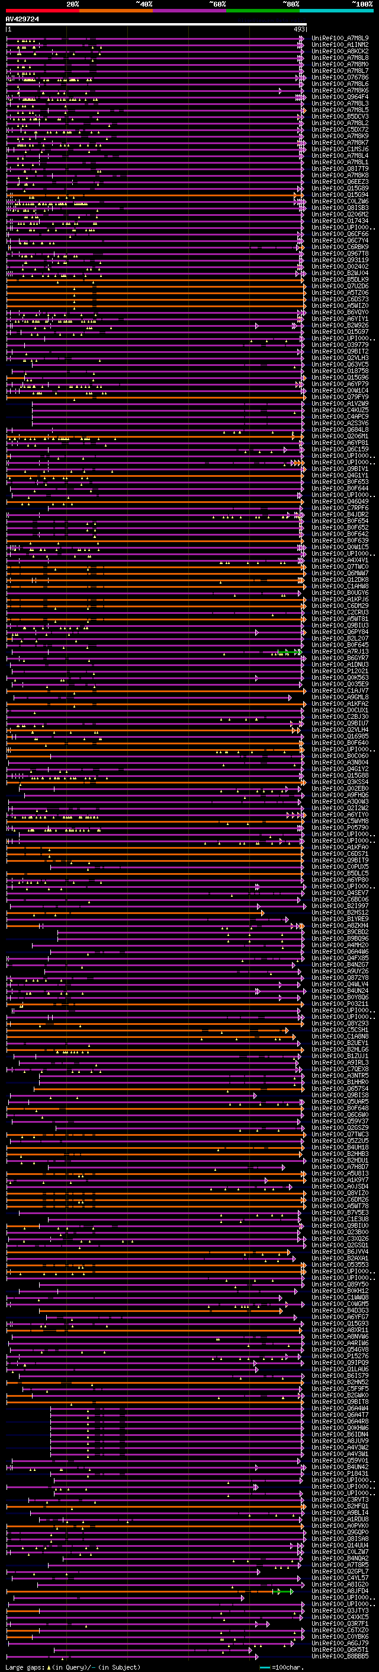Select the UniRef100_P03211 label
Image resolution: width=379 pixels, height=1672 pixels.
(x=340, y=1004)
